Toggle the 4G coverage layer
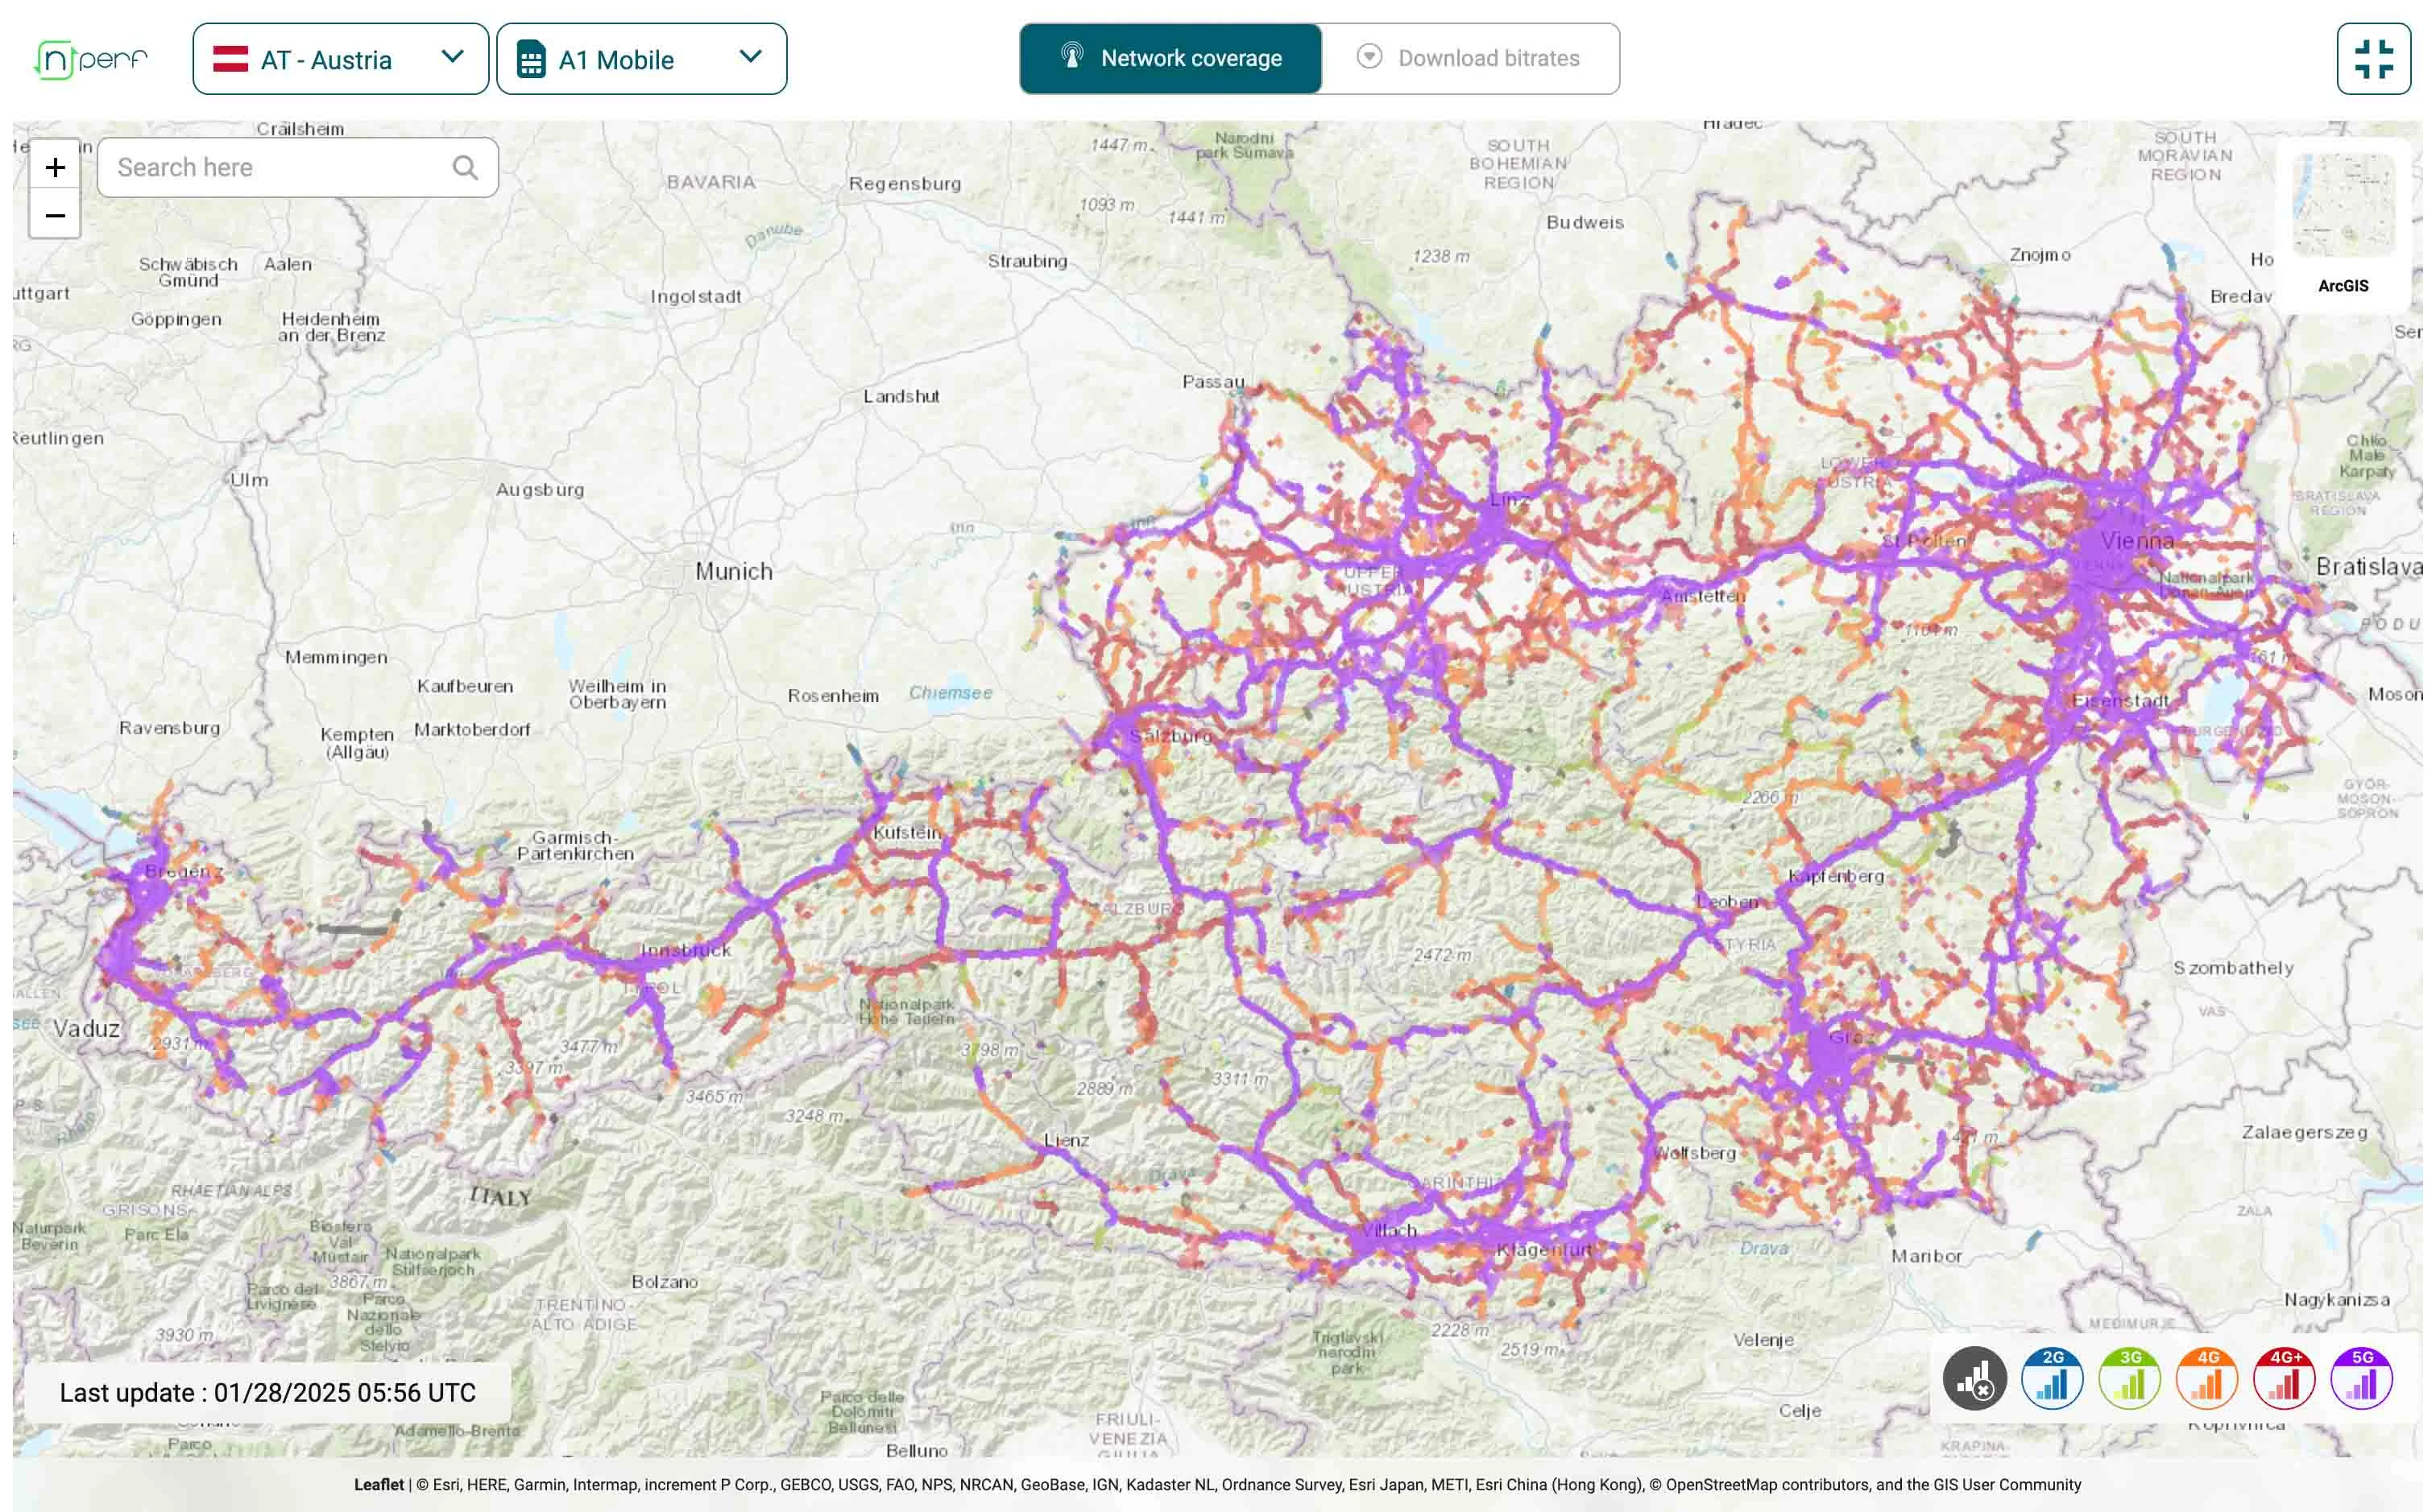 2207,1379
